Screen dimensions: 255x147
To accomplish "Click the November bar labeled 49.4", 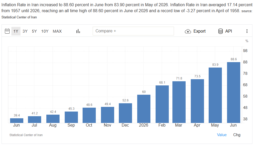I will pyautogui.click(x=107, y=115).
